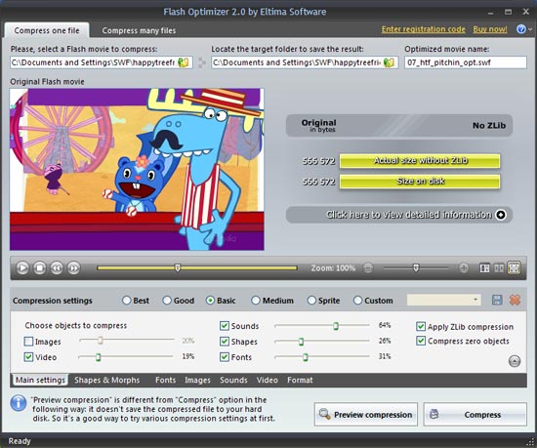Switch to the Fonts settings tab
Viewport: 537px width, 448px height.
[x=165, y=380]
